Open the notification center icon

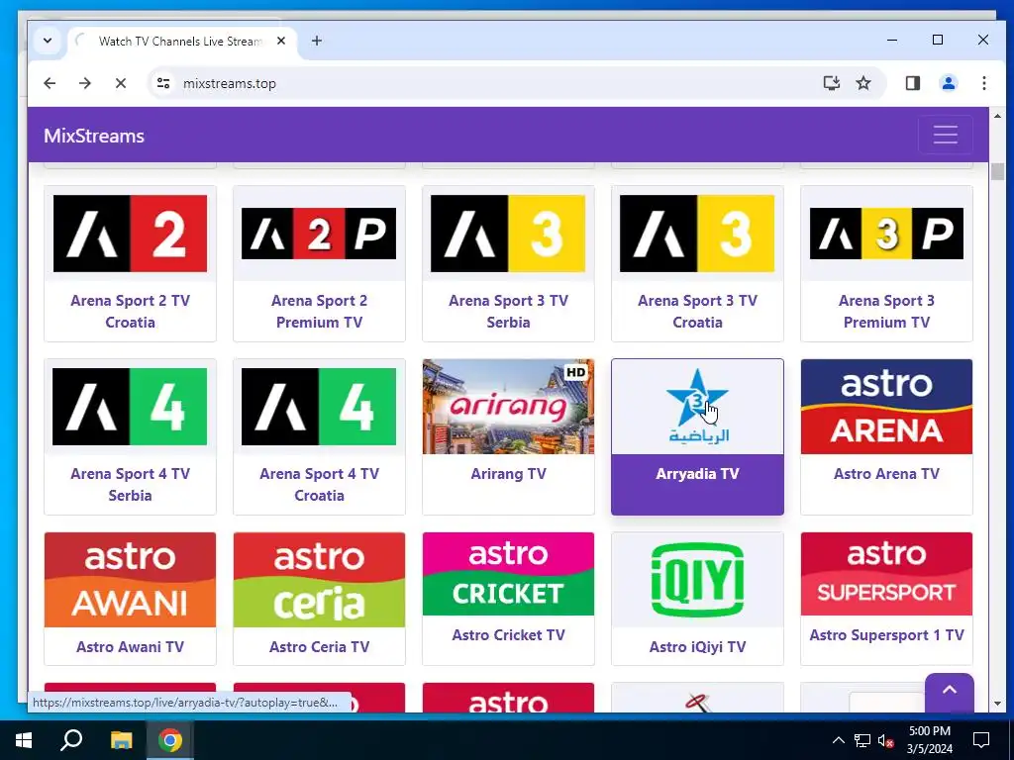point(981,740)
